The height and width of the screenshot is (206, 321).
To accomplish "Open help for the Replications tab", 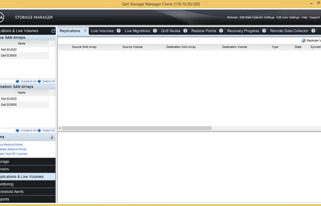I will coord(85,31).
